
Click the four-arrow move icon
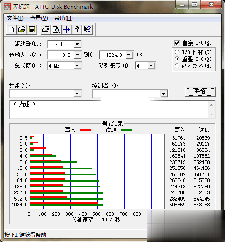click(67, 29)
